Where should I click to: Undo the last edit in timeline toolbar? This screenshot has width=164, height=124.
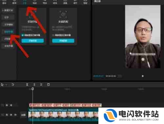pyautogui.click(x=13, y=85)
